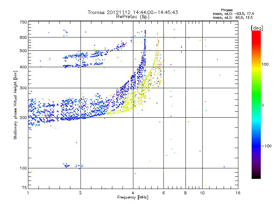This screenshot has height=210, width=280.
Task: Click the yellow band of the colorbar
Action: tap(256, 69)
